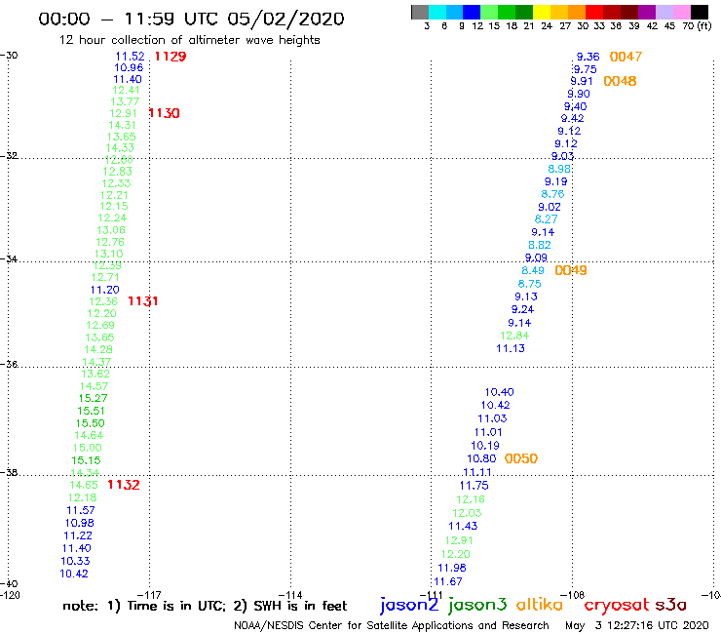Click wave height value 11.98
Screen dimensions: 721x634
pyautogui.click(x=452, y=568)
